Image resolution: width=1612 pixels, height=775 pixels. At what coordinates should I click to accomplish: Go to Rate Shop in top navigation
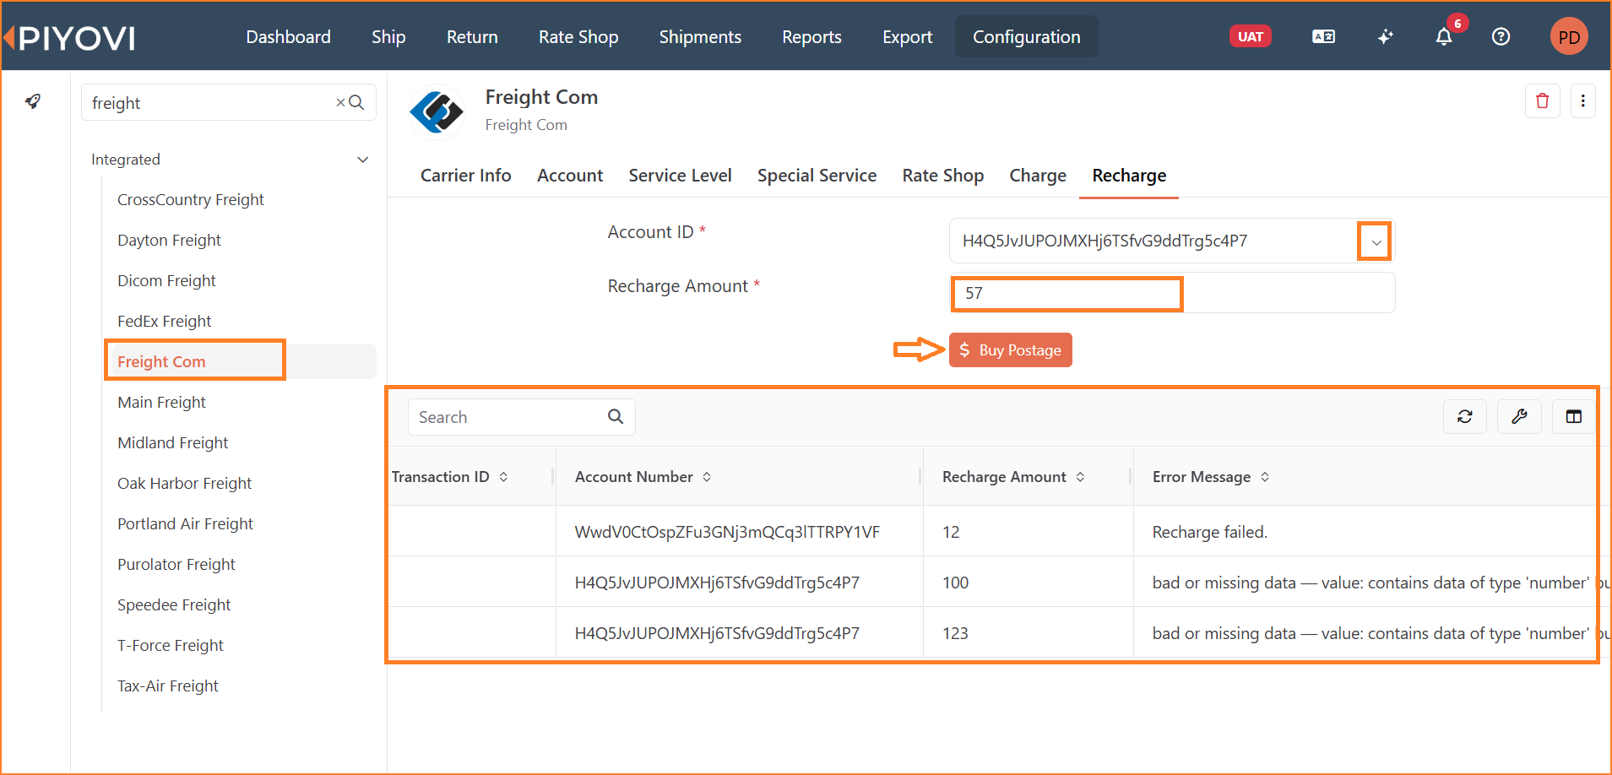pyautogui.click(x=578, y=37)
